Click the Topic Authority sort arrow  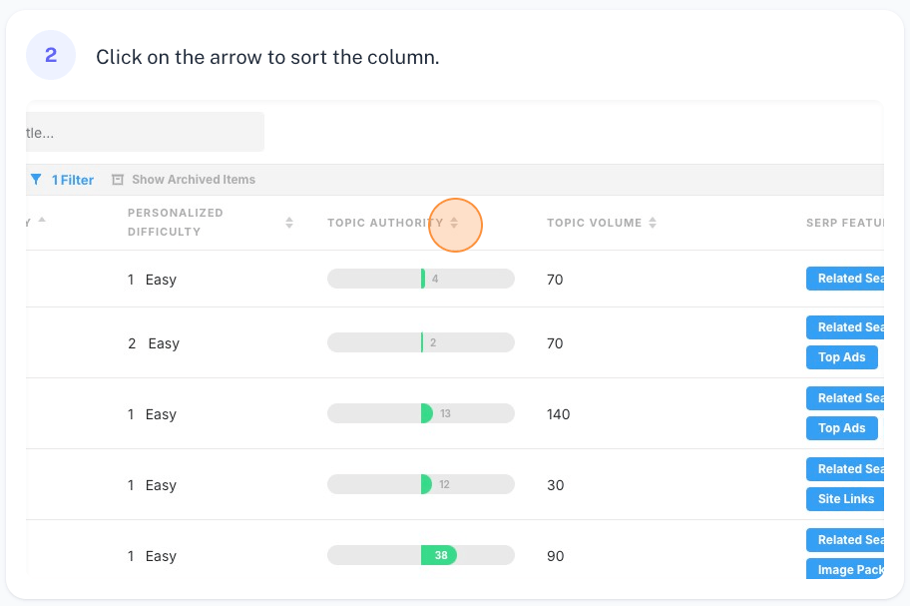tap(454, 223)
